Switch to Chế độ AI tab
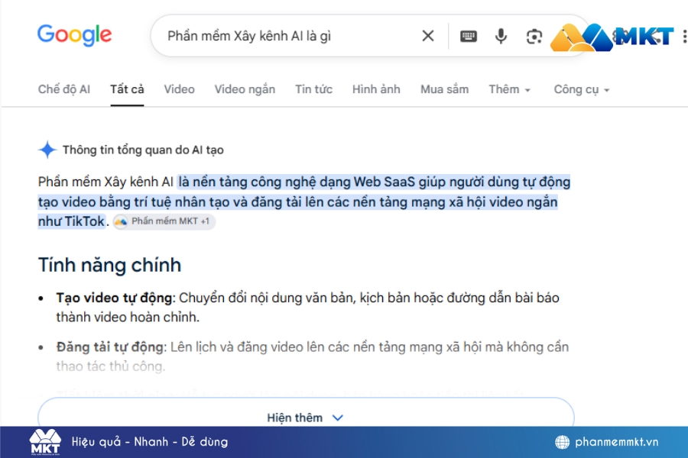Image resolution: width=688 pixels, height=458 pixels. pyautogui.click(x=64, y=89)
